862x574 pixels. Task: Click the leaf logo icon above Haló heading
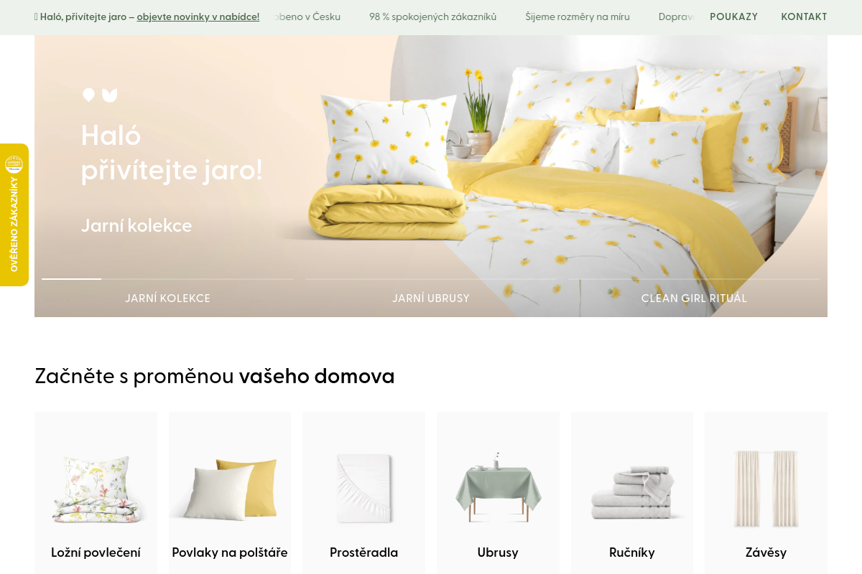(x=100, y=95)
